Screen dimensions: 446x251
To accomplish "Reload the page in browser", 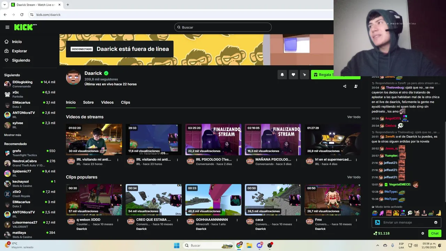I will [x=22, y=15].
